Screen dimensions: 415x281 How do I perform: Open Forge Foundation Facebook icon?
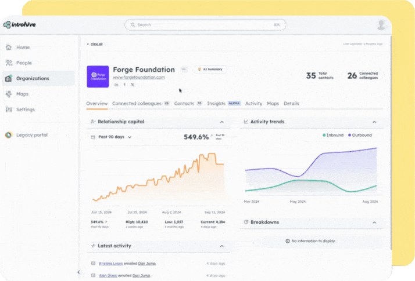click(x=124, y=85)
